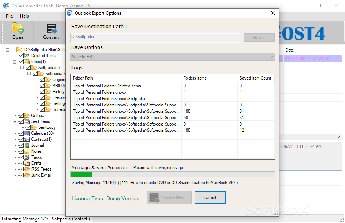
Task: Click the Sent Items folder icon
Action: 27,121
